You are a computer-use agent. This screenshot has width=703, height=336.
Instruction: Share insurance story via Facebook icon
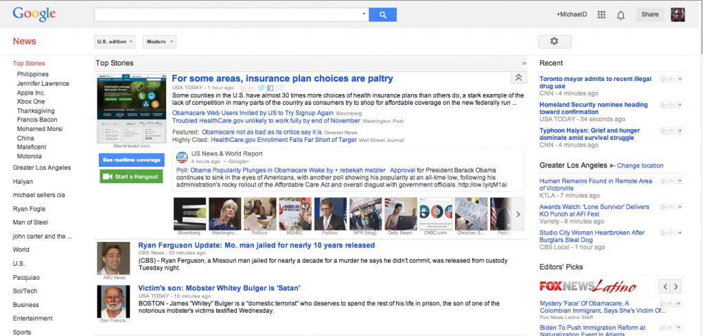tap(270, 88)
